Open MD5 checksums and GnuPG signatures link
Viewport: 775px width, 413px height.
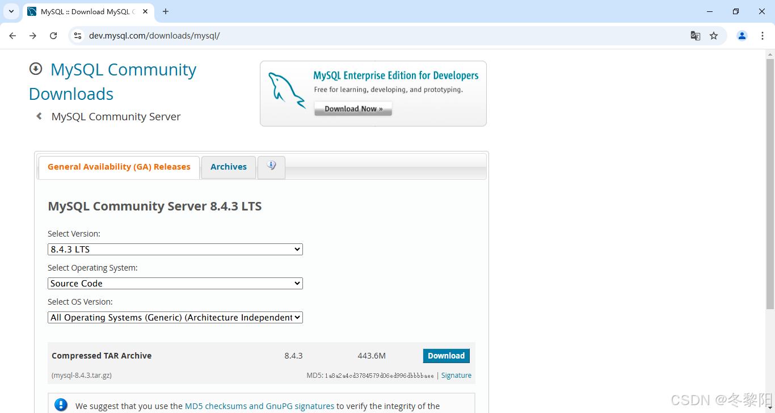pyautogui.click(x=259, y=406)
